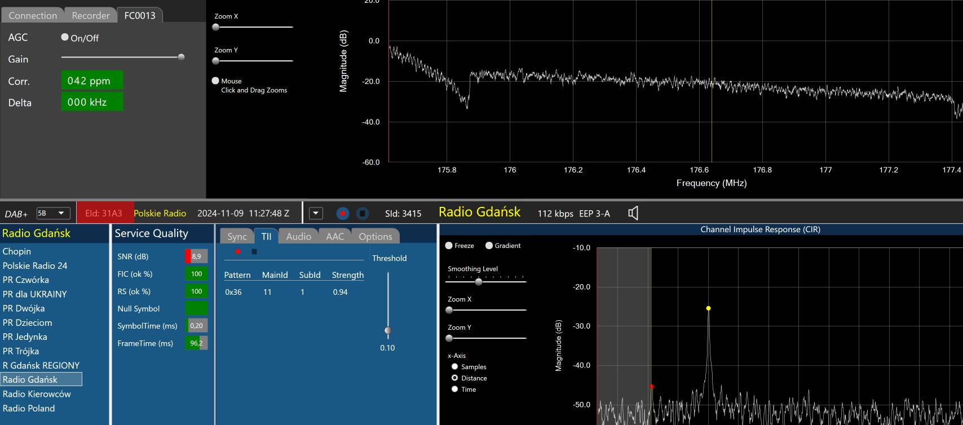Expand the dropdown arrow beside record button
The height and width of the screenshot is (425, 963).
[x=316, y=214]
